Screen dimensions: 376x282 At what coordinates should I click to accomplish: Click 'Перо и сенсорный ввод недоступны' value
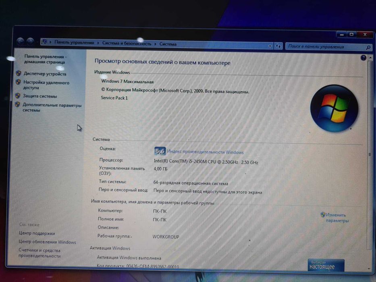tap(208, 191)
